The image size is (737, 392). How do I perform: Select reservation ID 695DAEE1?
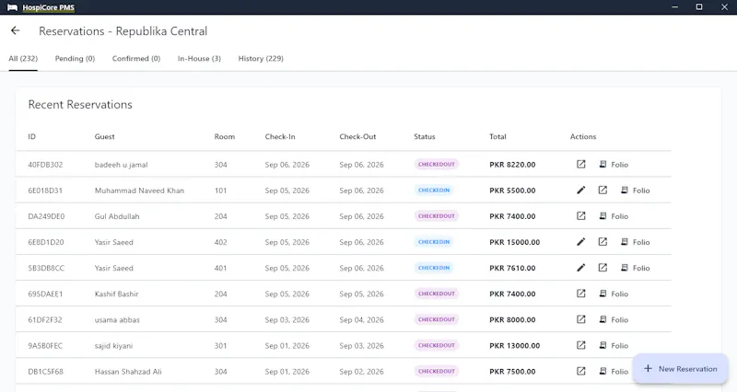[x=45, y=294]
